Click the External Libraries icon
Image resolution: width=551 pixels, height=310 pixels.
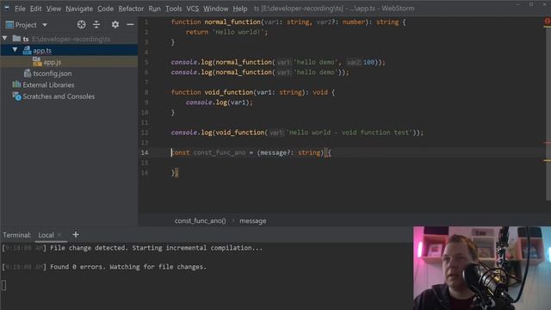[x=16, y=84]
